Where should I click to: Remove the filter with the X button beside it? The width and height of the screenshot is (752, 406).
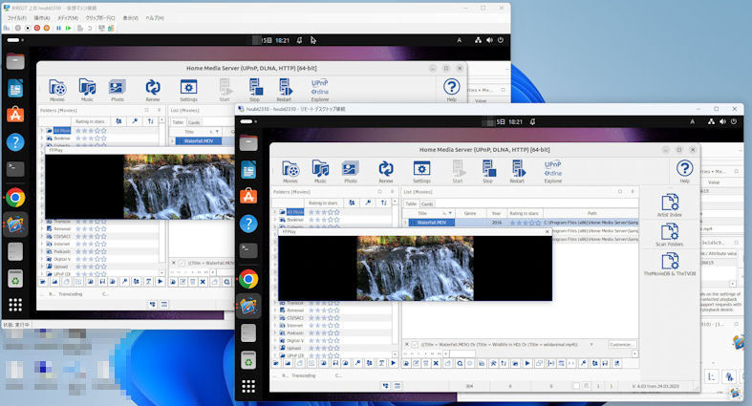pyautogui.click(x=407, y=344)
